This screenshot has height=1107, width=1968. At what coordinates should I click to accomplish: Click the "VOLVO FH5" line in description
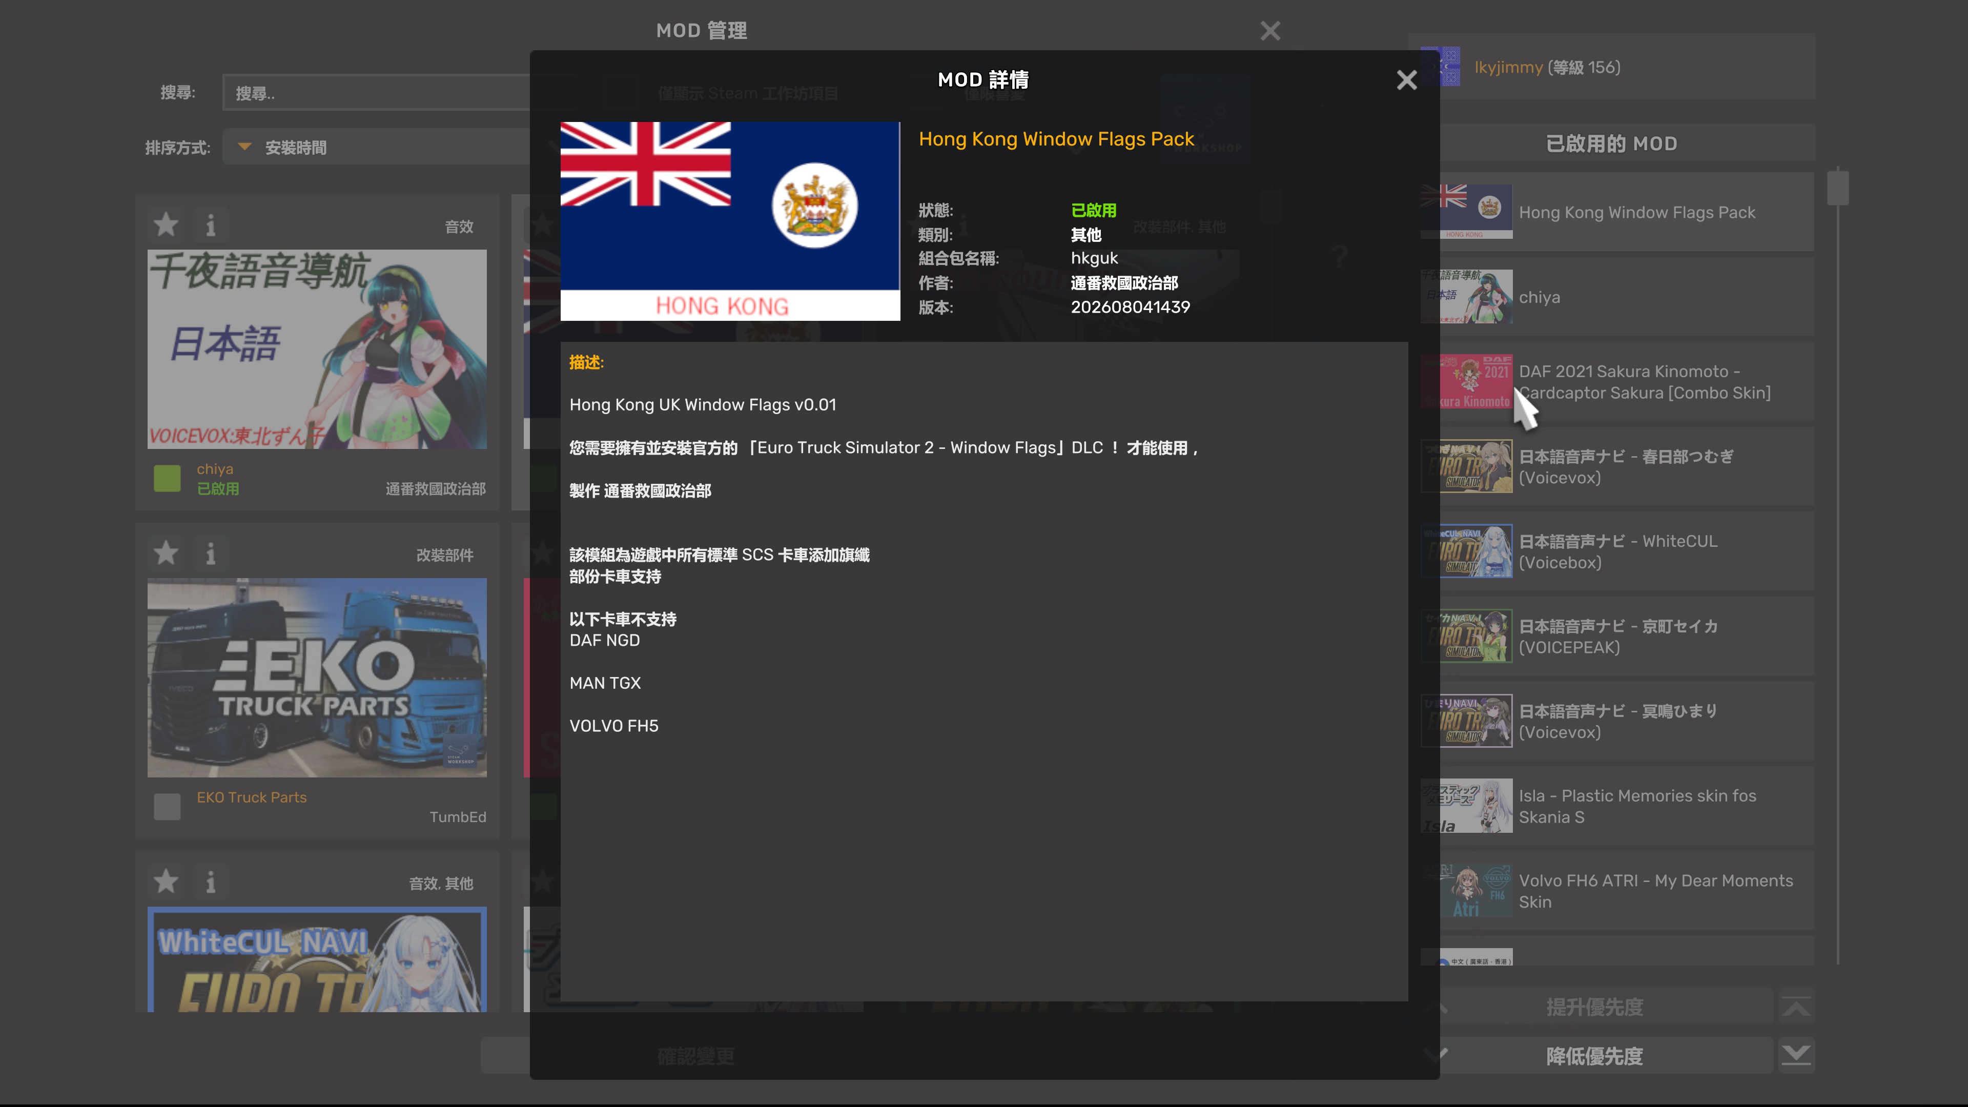click(613, 726)
